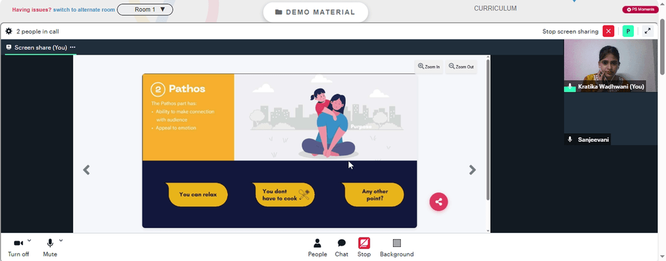Viewport: 666px width, 261px height.
Task: Click the red Stop share icon
Action: (x=364, y=243)
